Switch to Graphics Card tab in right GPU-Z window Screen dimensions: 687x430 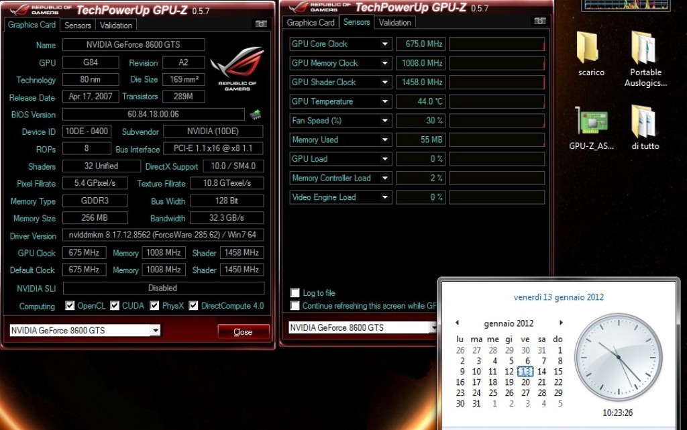click(x=311, y=22)
